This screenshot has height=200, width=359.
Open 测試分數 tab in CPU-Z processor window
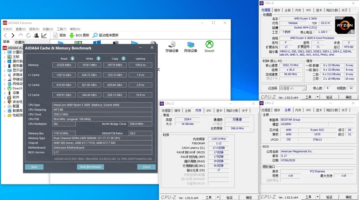(x=332, y=10)
